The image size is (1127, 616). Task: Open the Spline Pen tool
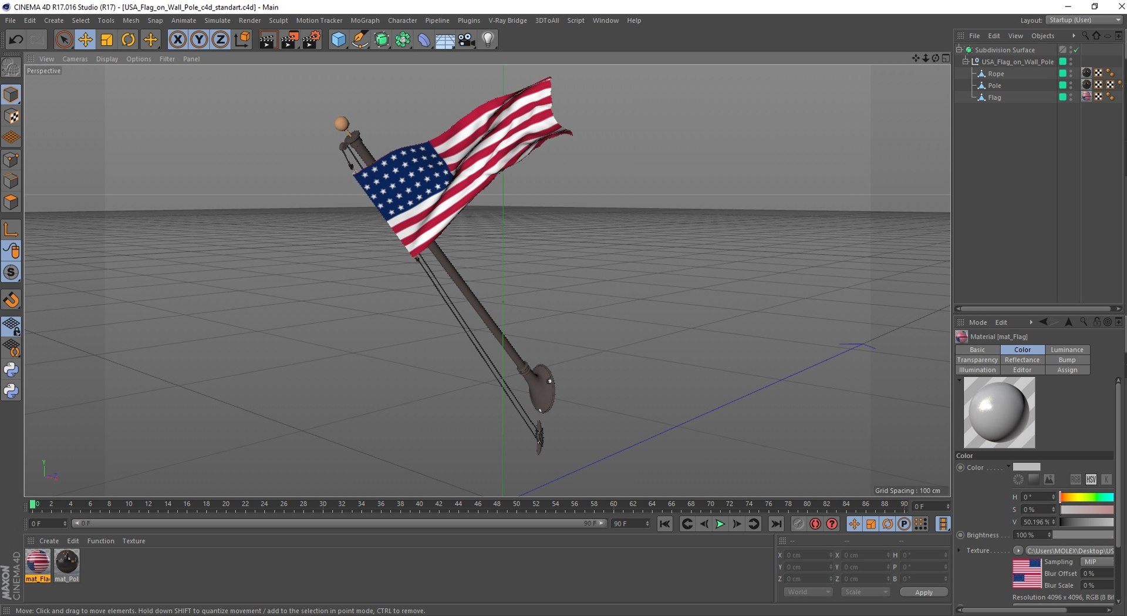pos(360,39)
